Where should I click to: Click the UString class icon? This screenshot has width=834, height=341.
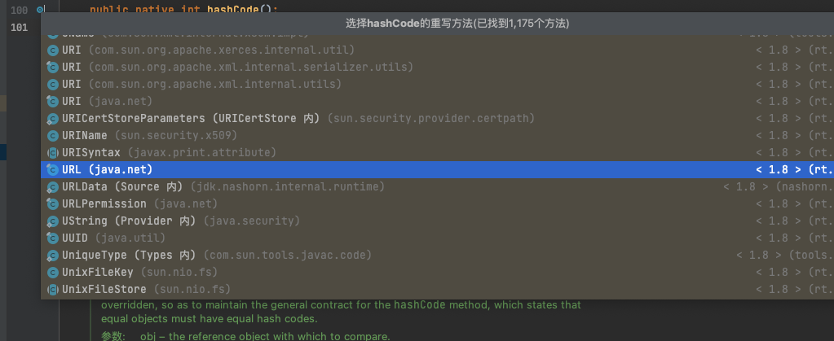(52, 221)
